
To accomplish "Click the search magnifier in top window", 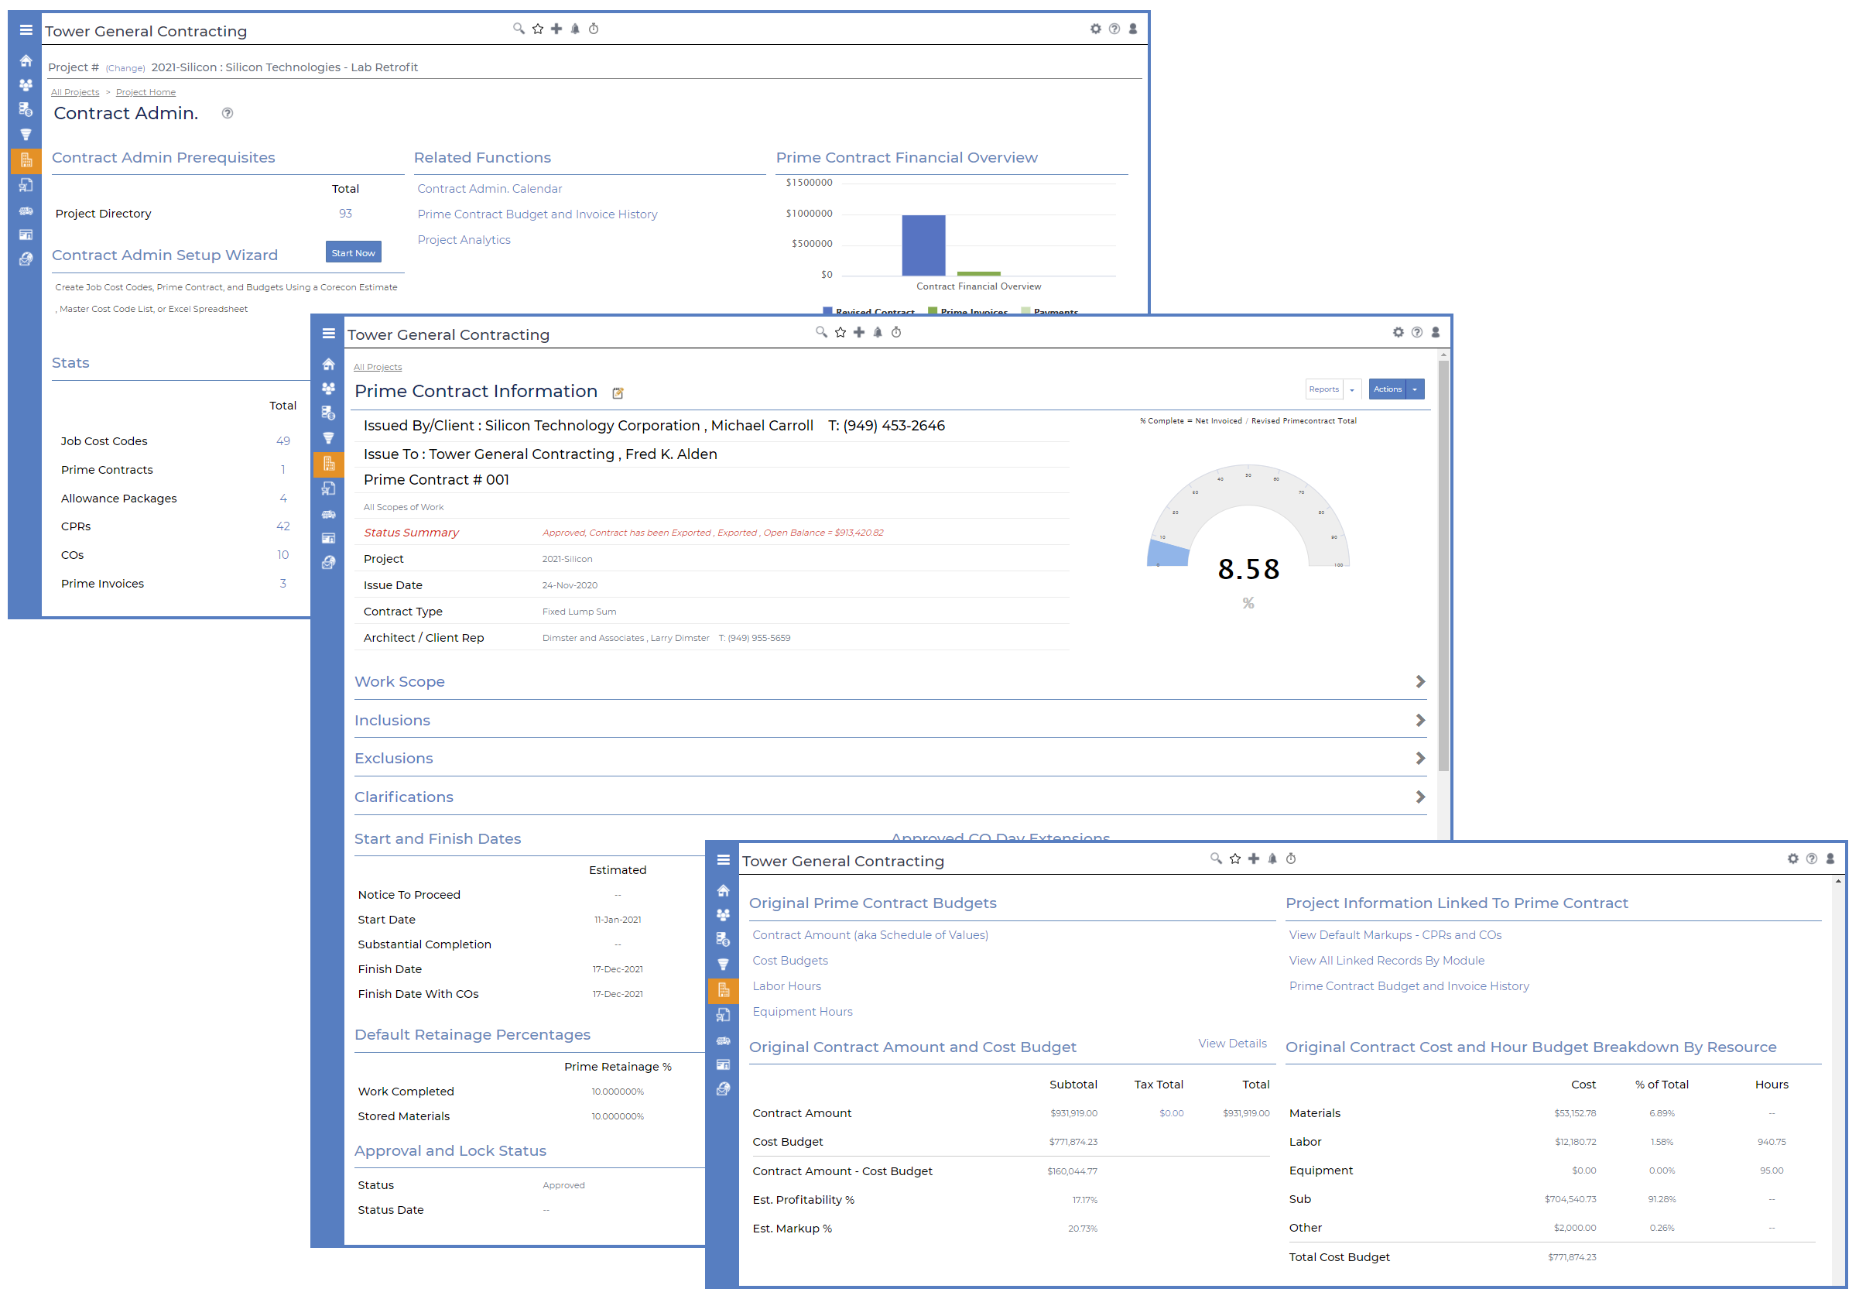I will [x=519, y=29].
